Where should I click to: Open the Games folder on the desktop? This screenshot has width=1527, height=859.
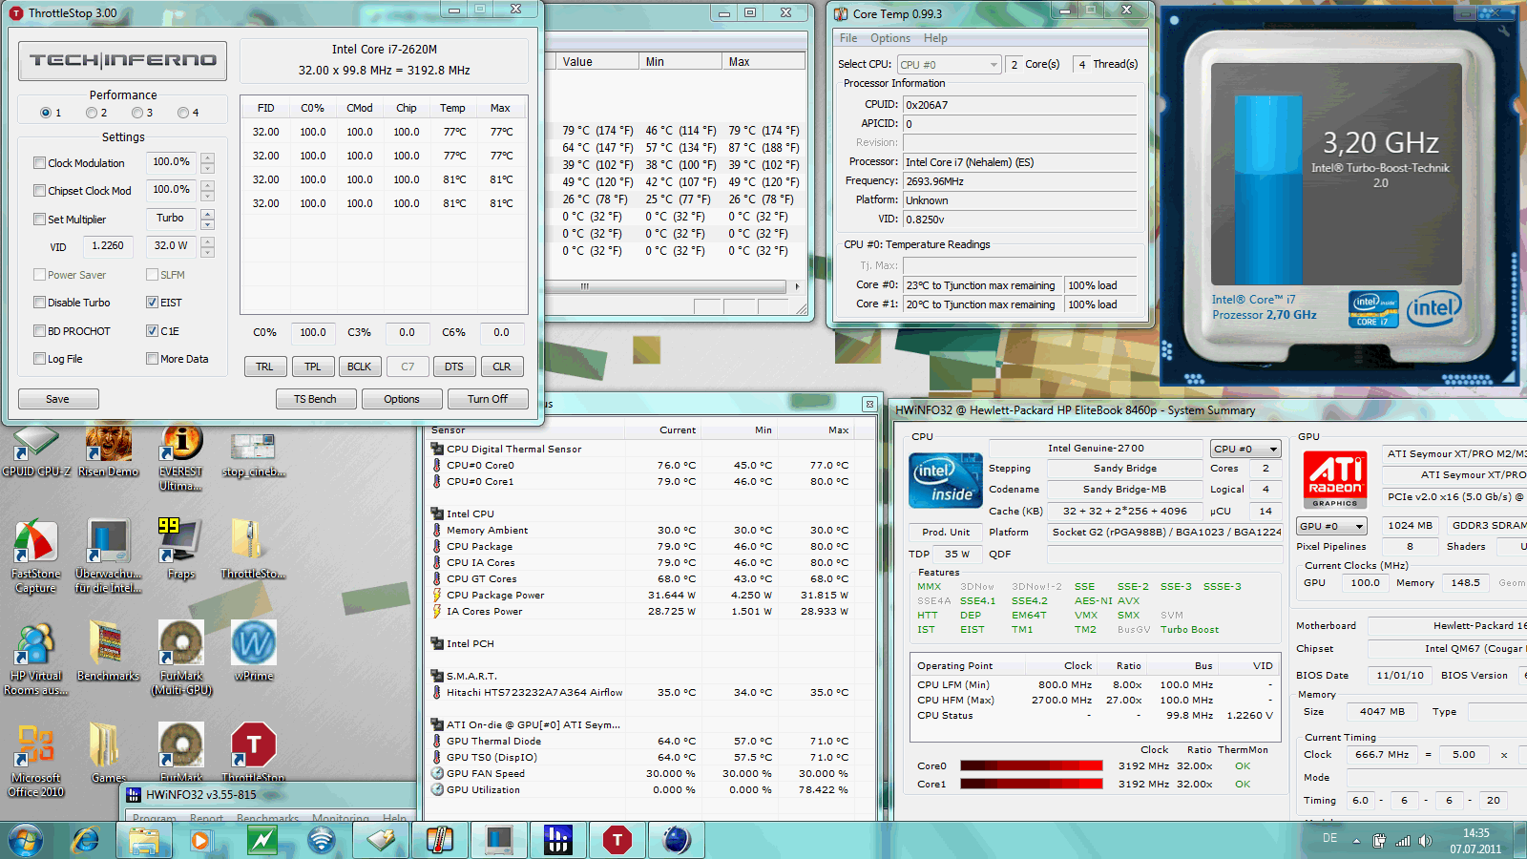(108, 754)
